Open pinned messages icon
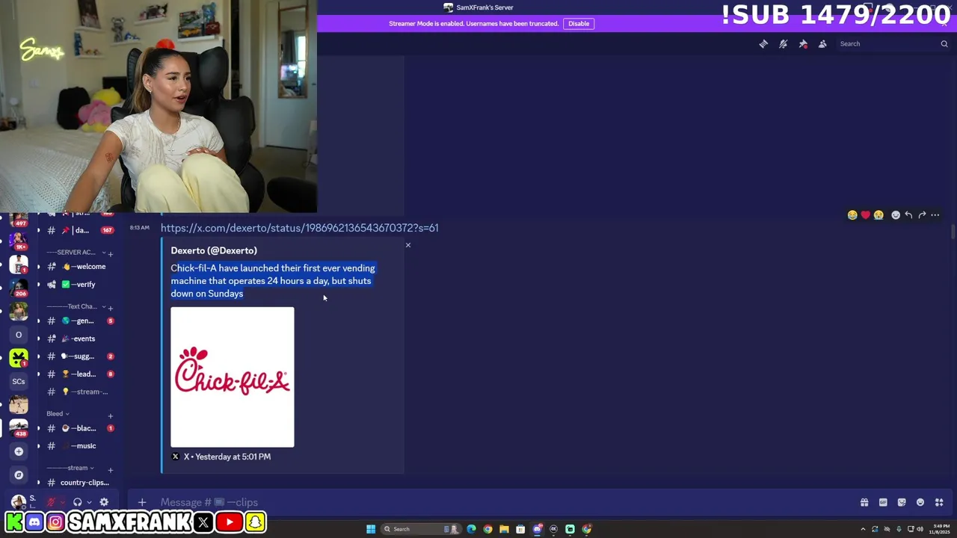Screen dimensions: 957x538 coord(803,44)
